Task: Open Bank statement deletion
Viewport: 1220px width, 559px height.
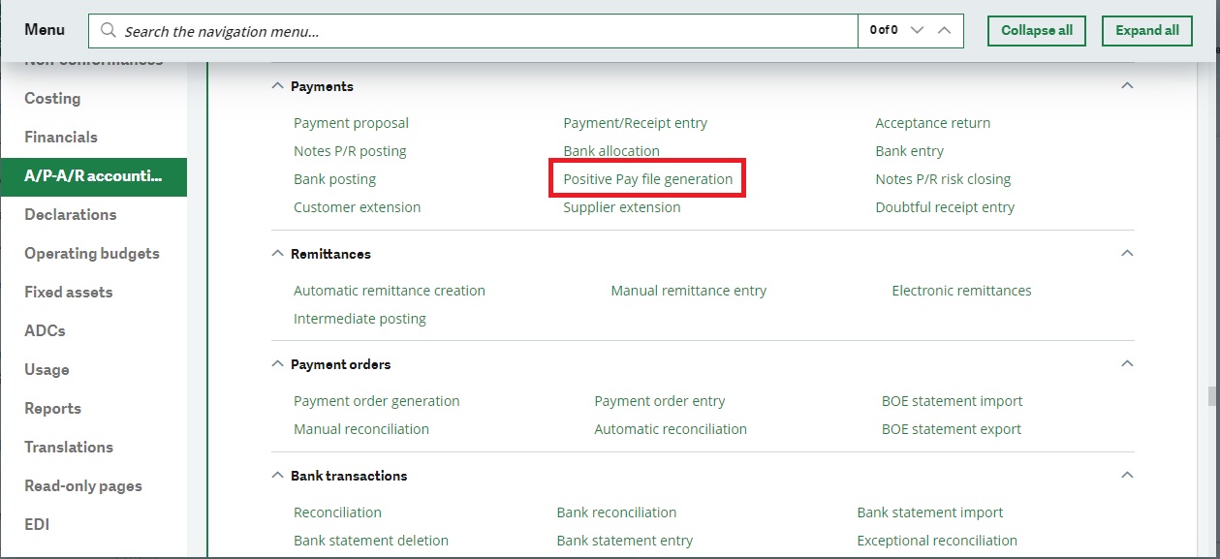Action: tap(371, 540)
